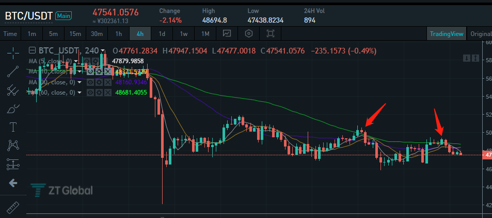Viewport: 492px width, 218px height.
Task: Open settings for MA 10 indicator
Action: (99, 71)
